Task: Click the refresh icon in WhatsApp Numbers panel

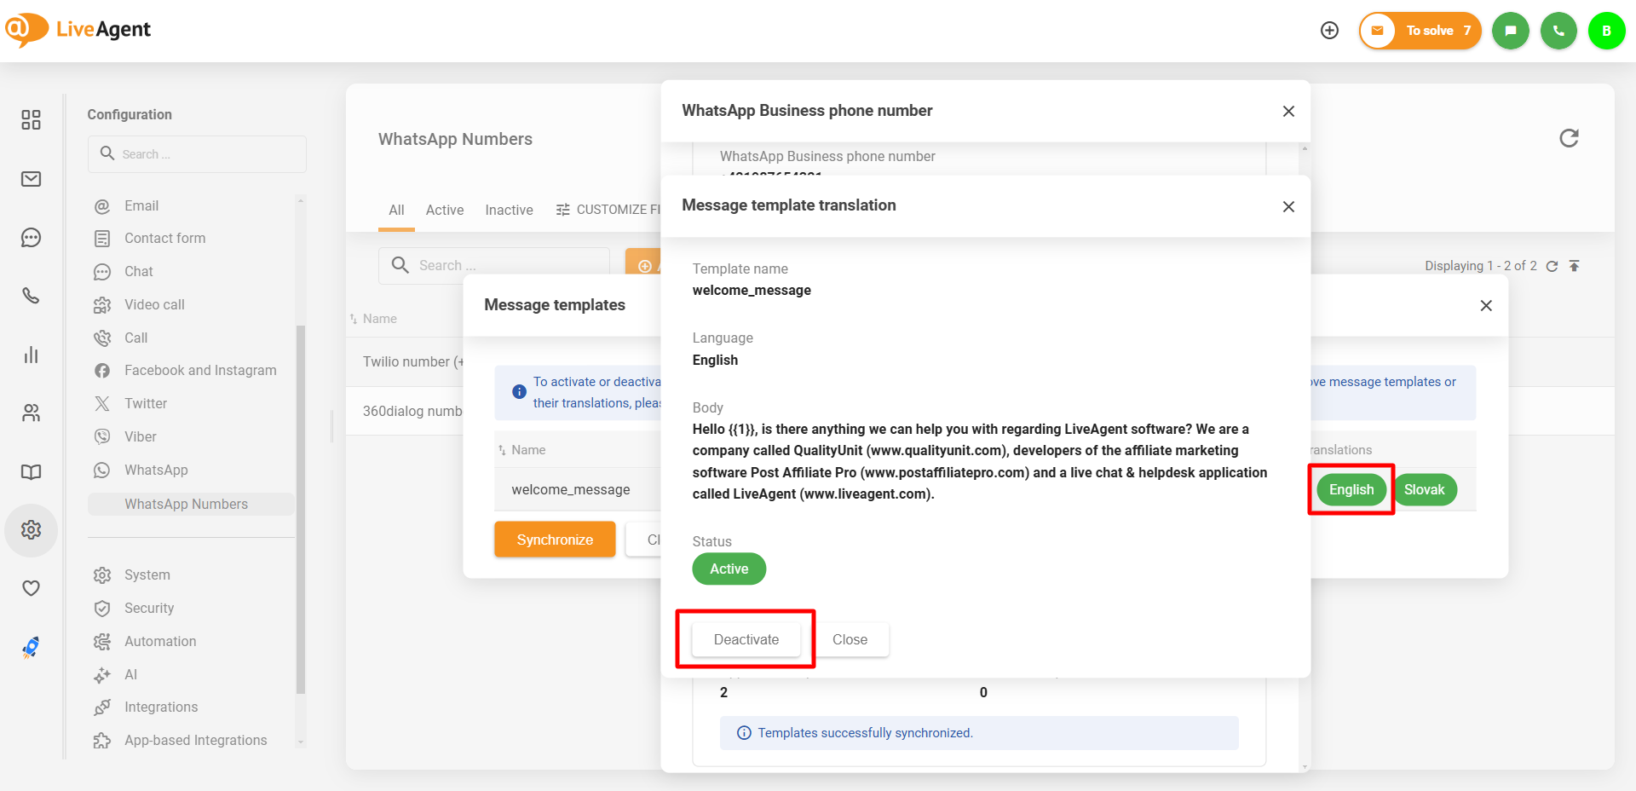Action: 1569,138
